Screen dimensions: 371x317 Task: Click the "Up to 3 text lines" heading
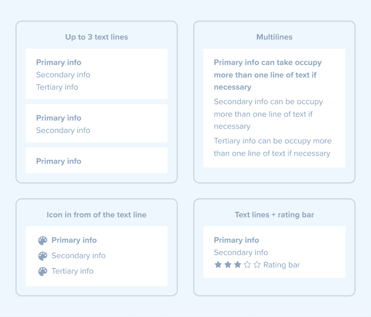pyautogui.click(x=97, y=37)
